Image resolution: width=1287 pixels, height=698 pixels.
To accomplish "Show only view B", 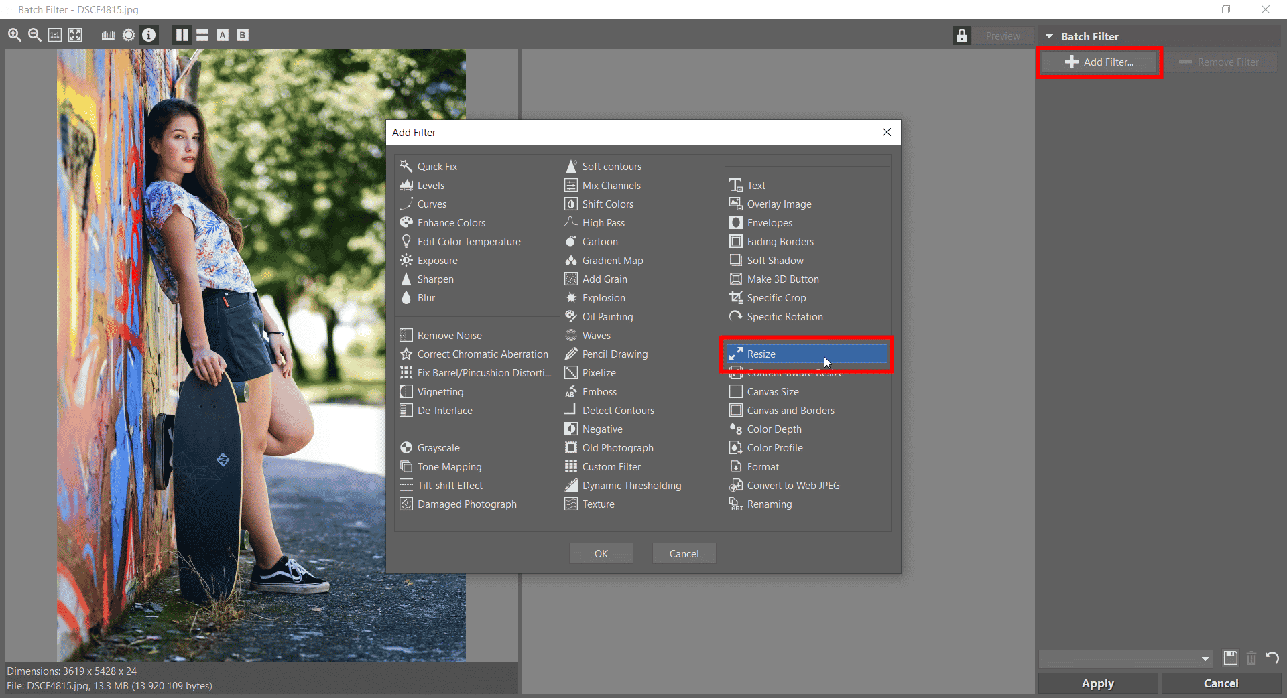I will 243,35.
